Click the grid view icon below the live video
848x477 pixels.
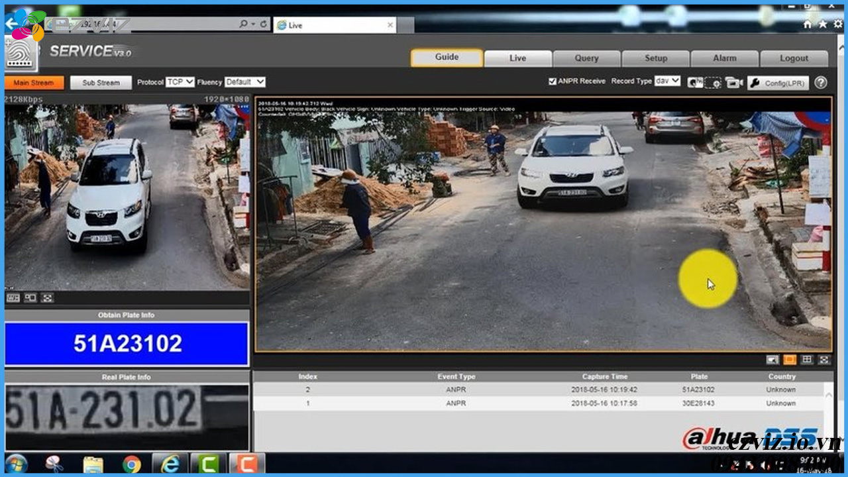pos(806,360)
